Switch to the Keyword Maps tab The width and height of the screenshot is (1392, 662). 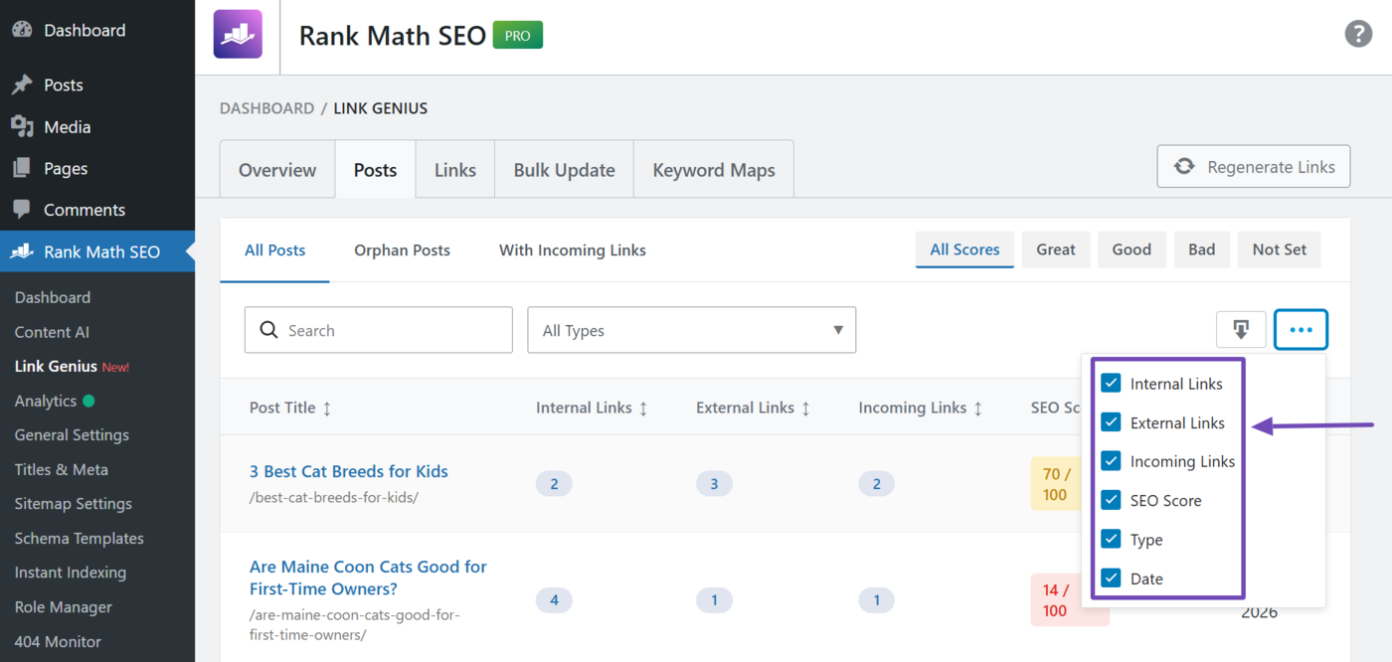point(714,170)
